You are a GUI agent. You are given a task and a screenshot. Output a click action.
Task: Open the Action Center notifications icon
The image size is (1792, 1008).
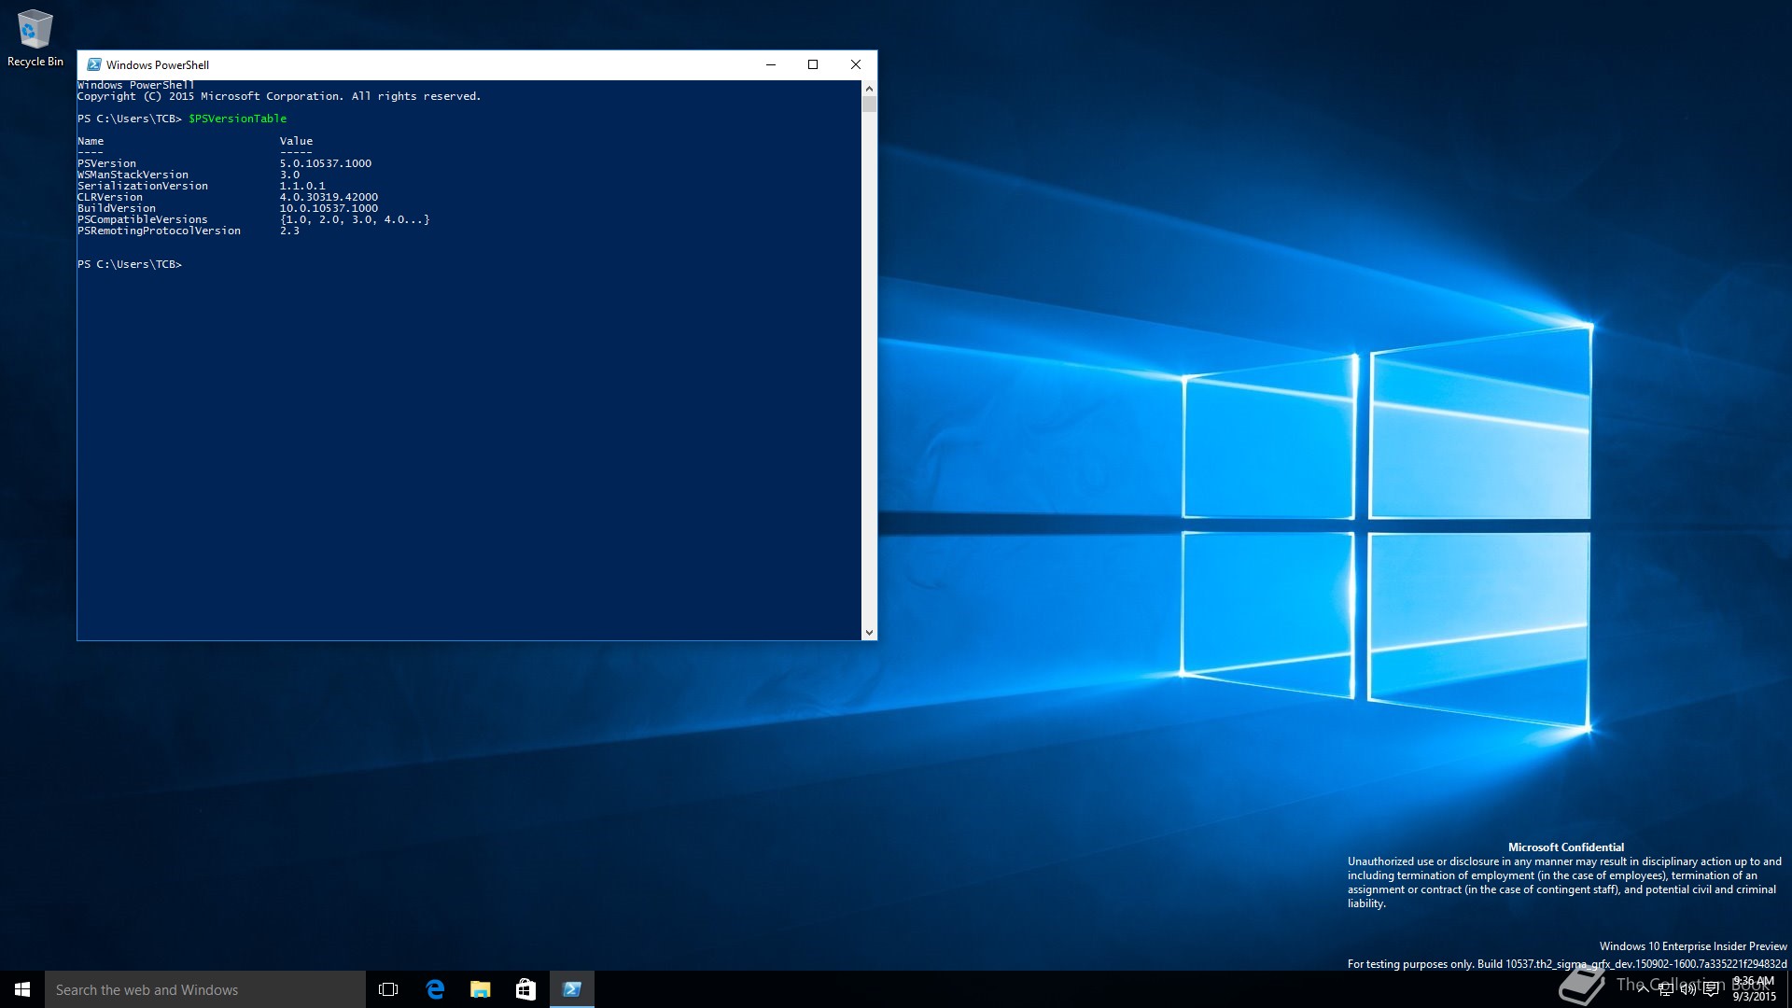click(1711, 989)
